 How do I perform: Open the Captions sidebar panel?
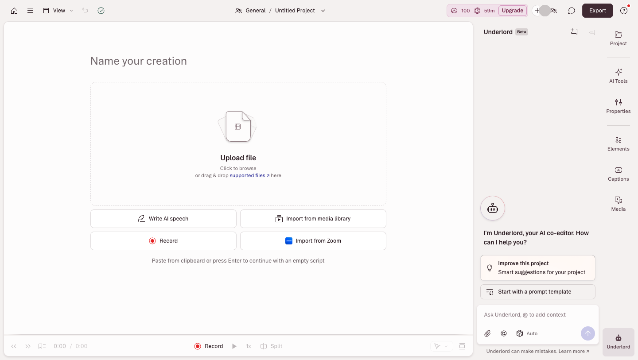pyautogui.click(x=619, y=174)
